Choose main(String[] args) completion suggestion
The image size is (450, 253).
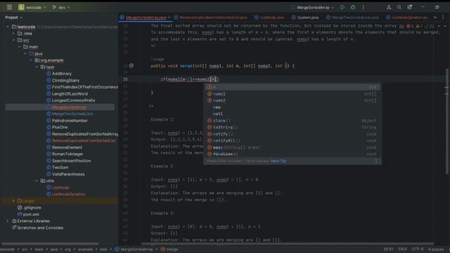(x=292, y=148)
